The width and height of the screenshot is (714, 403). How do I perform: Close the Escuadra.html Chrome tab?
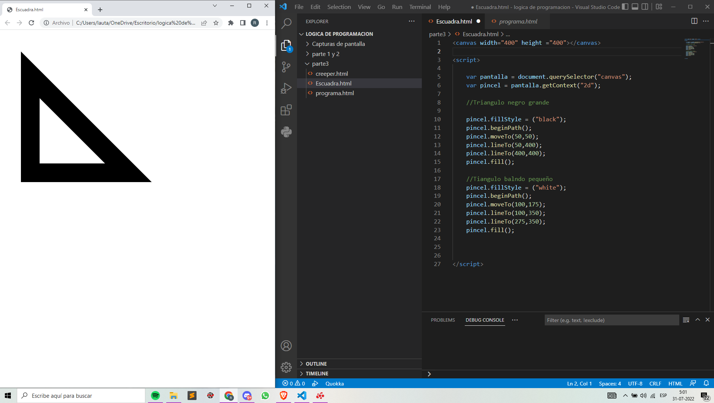coord(86,10)
